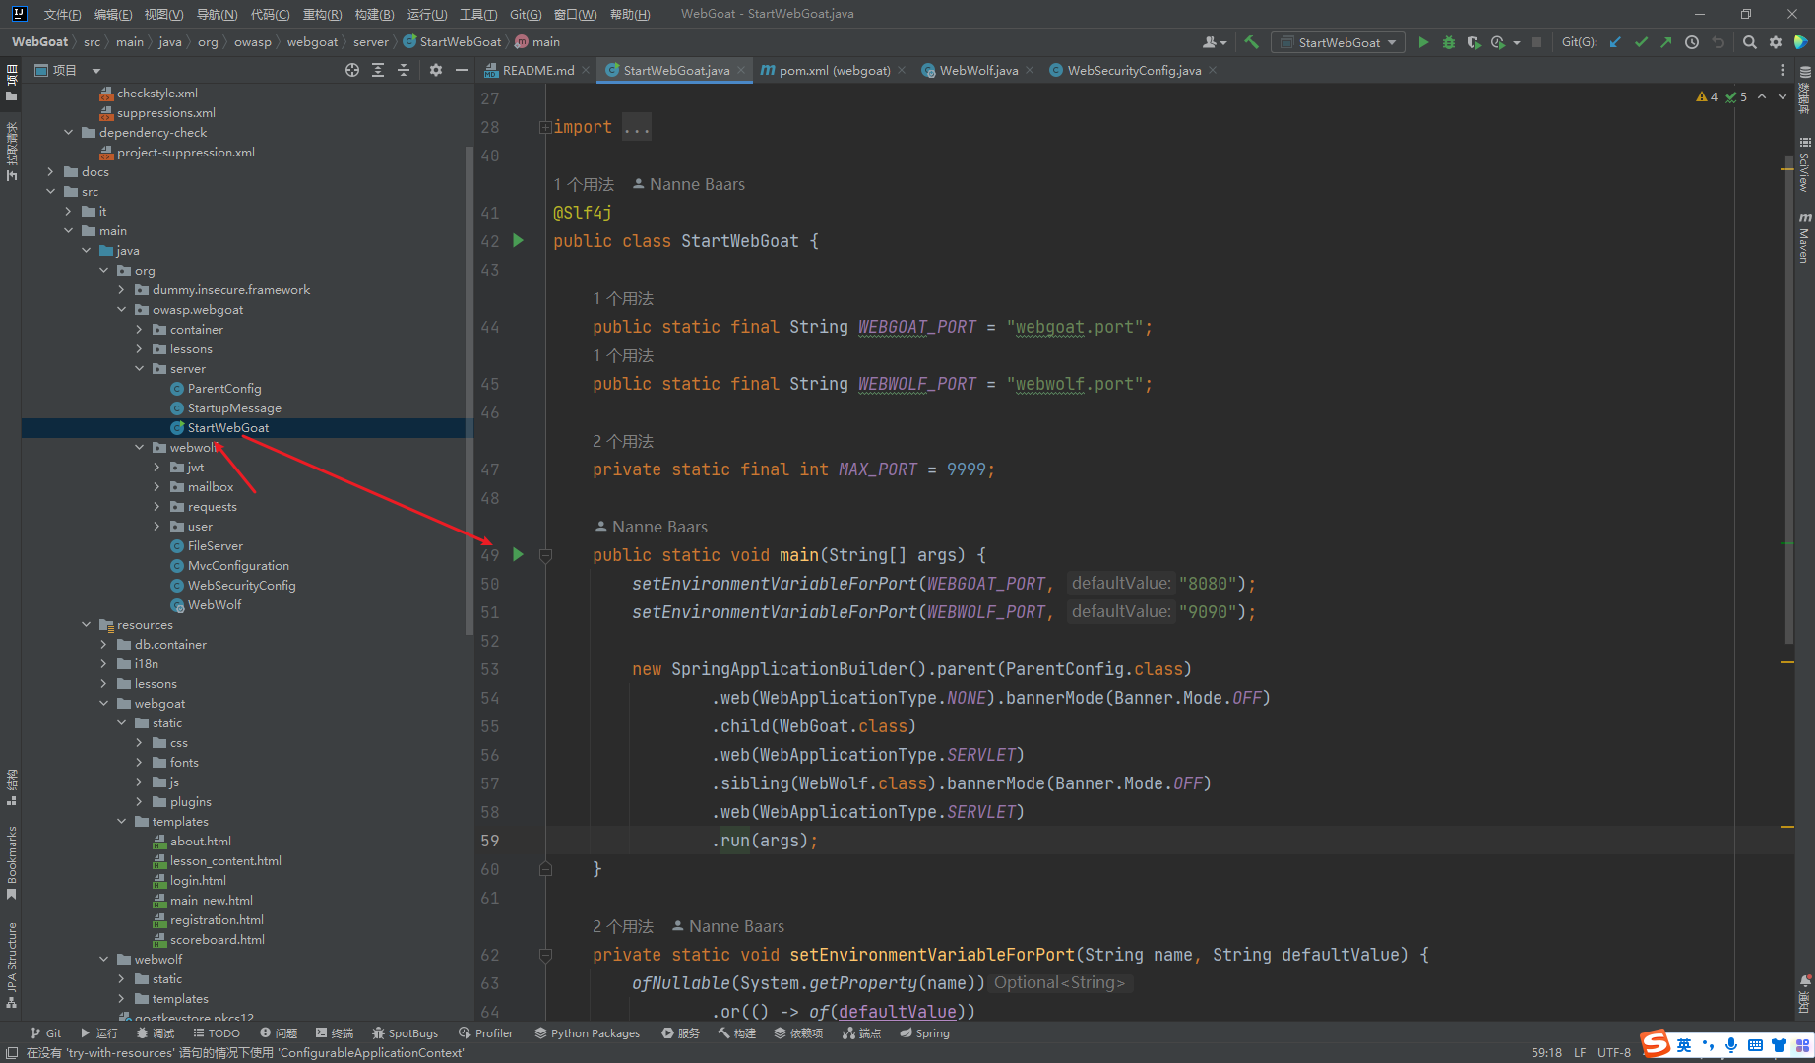Collapse the resources folder node
This screenshot has width=1815, height=1063.
pyautogui.click(x=86, y=625)
